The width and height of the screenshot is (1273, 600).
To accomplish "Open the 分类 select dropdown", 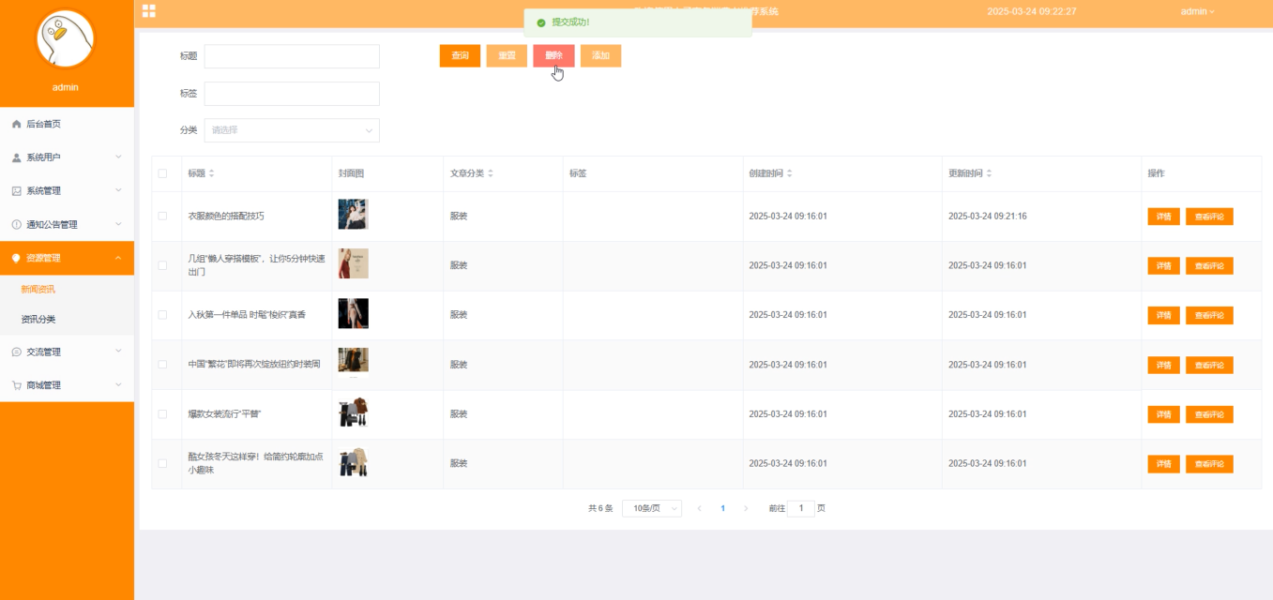I will (292, 130).
